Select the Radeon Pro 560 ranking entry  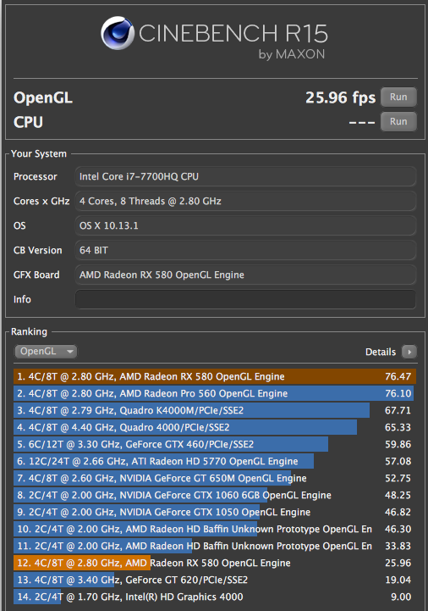pyautogui.click(x=215, y=393)
